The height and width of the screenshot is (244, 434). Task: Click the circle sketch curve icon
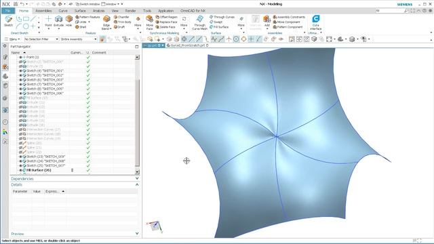click(26, 26)
